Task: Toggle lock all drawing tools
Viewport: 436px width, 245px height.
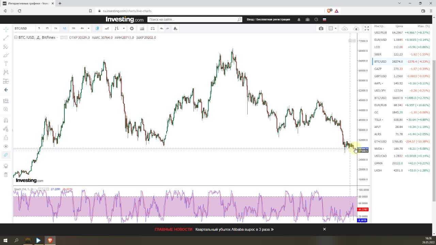Action: pos(6,137)
